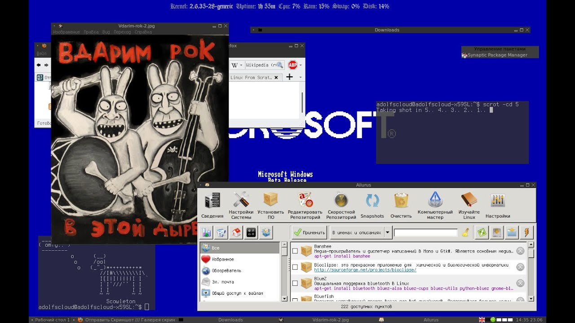
Task: Click the lightning bolt toolbar button
Action: click(x=526, y=232)
